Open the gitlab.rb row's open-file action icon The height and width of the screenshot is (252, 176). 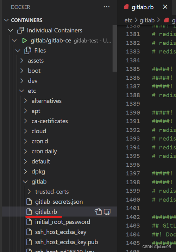pyautogui.click(x=98, y=212)
